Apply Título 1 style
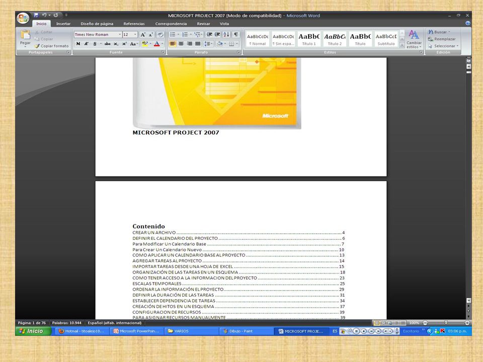The image size is (483, 362). point(309,39)
